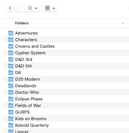Select the Deadlands folder name
Viewport: 129px width, 133px height.
[26, 86]
